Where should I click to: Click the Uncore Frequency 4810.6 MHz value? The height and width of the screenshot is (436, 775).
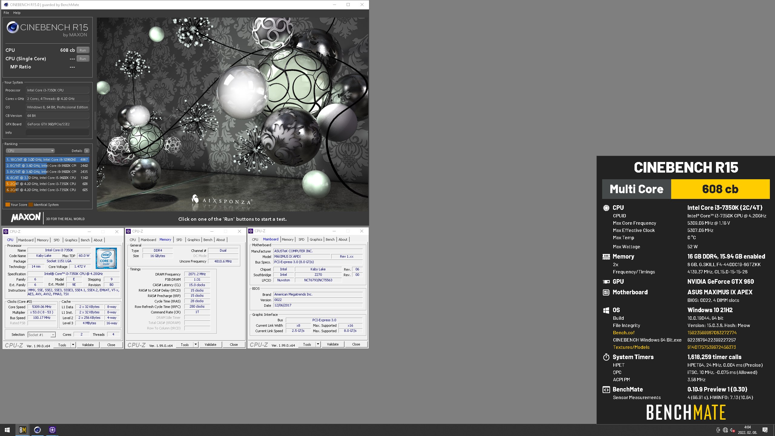click(x=223, y=261)
